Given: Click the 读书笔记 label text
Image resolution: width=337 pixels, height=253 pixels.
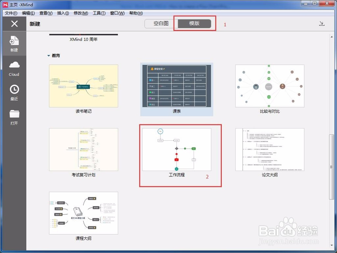Looking at the screenshot, I should pyautogui.click(x=83, y=111).
